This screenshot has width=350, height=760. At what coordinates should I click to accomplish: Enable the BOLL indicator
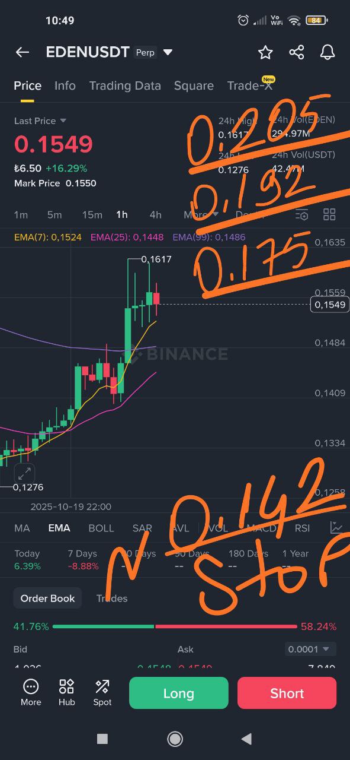[x=101, y=528]
